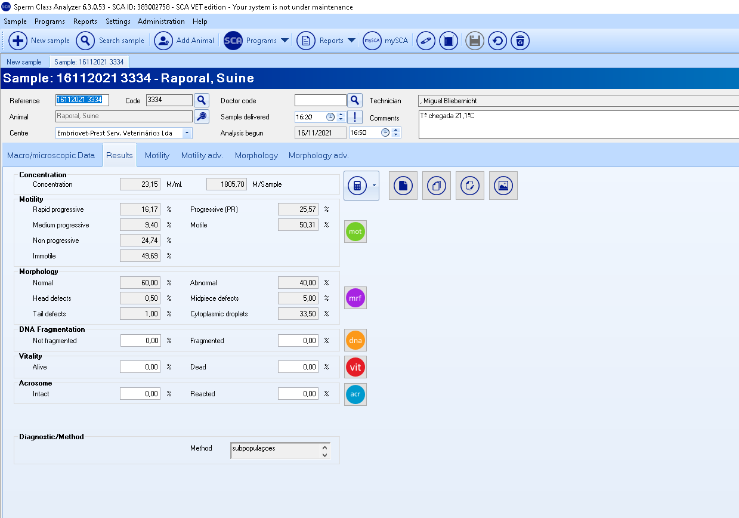This screenshot has width=739, height=518.
Task: Open the blue 'acr' acrosome analysis
Action: (x=355, y=394)
